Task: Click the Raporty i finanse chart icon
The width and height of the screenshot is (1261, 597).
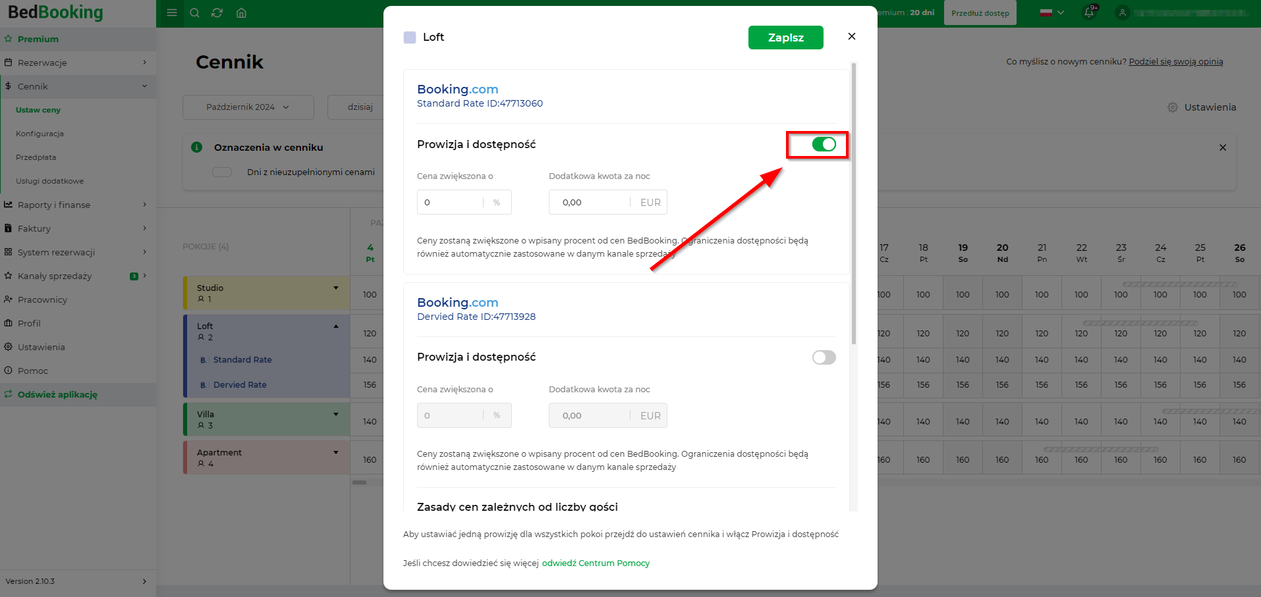Action: click(8, 205)
